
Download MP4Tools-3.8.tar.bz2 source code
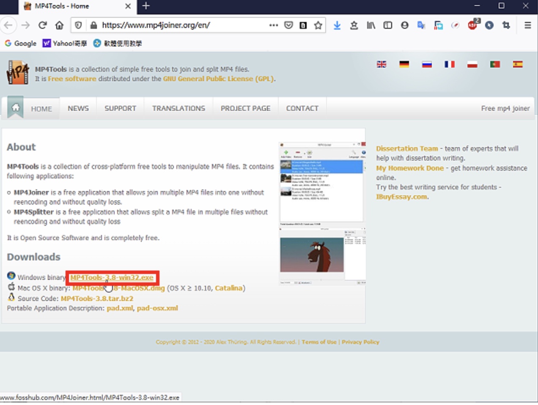[97, 298]
